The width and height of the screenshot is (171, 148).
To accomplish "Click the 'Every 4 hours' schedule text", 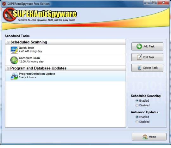I will click(x=27, y=77).
